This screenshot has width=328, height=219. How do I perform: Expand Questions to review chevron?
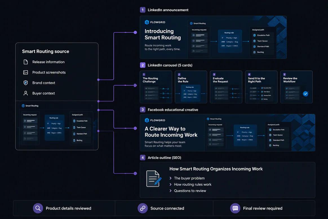170,191
